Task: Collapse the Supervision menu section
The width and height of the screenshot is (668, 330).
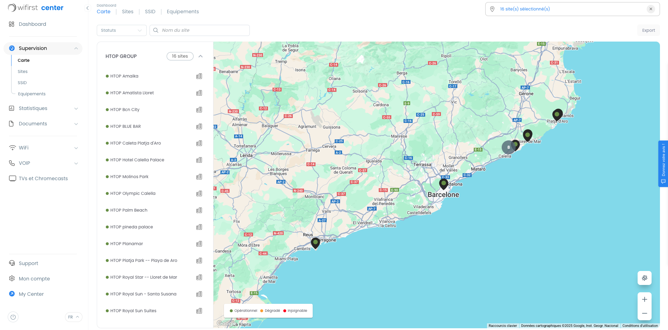Action: coord(76,48)
